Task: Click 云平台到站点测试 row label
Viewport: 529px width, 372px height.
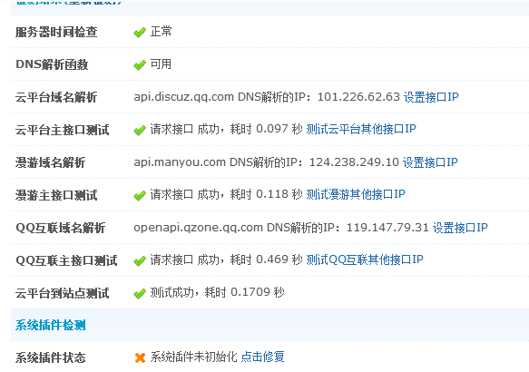Action: [x=62, y=293]
